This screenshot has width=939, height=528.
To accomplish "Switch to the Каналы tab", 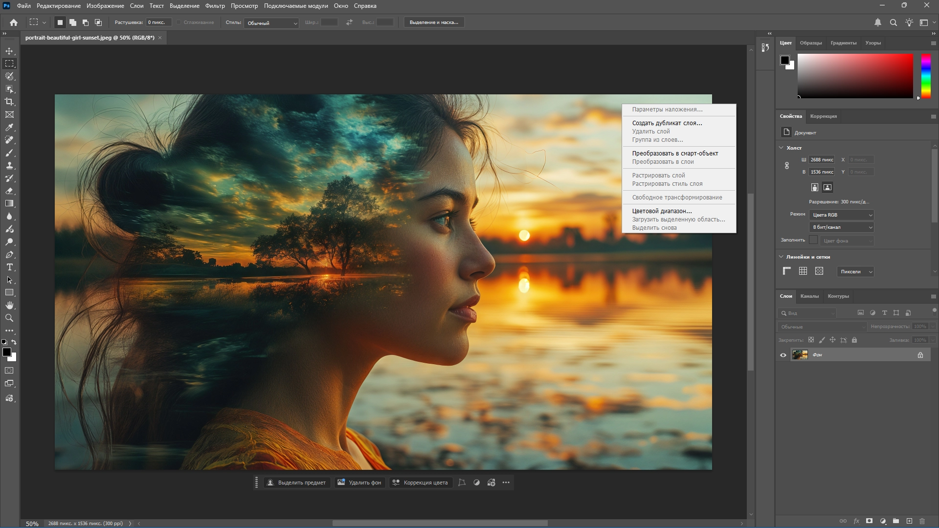I will click(809, 296).
